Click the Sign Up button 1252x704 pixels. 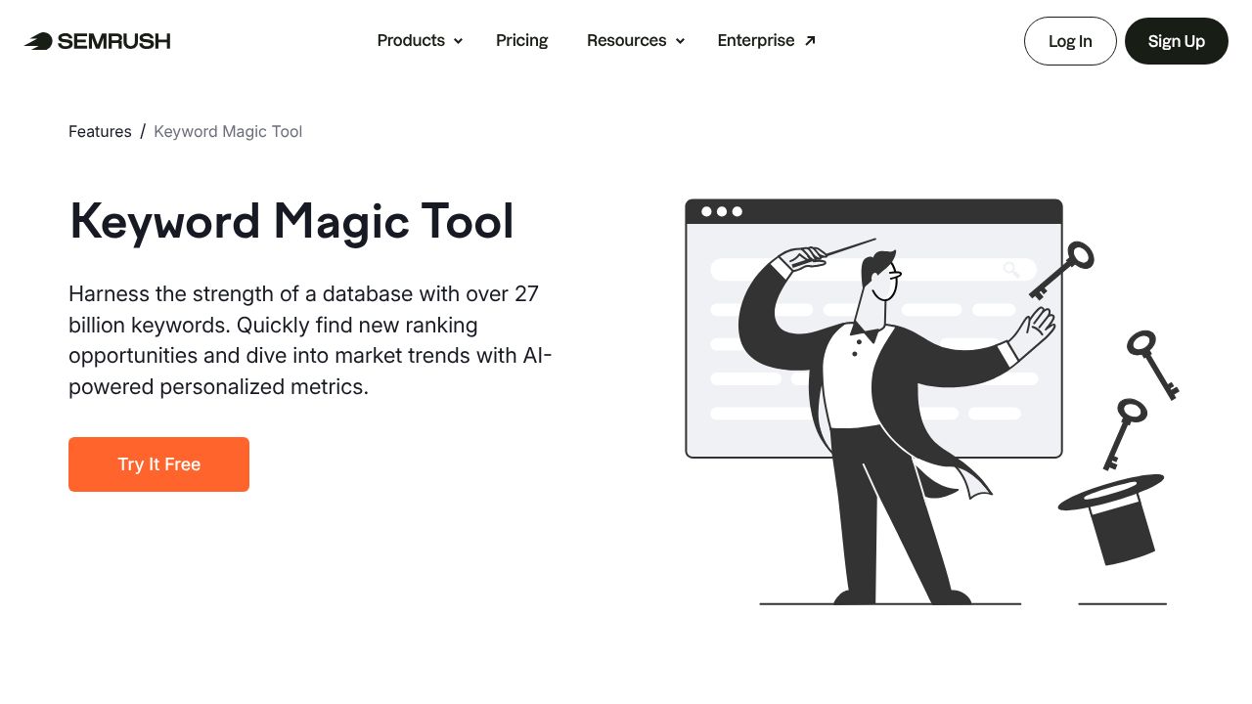1176,41
